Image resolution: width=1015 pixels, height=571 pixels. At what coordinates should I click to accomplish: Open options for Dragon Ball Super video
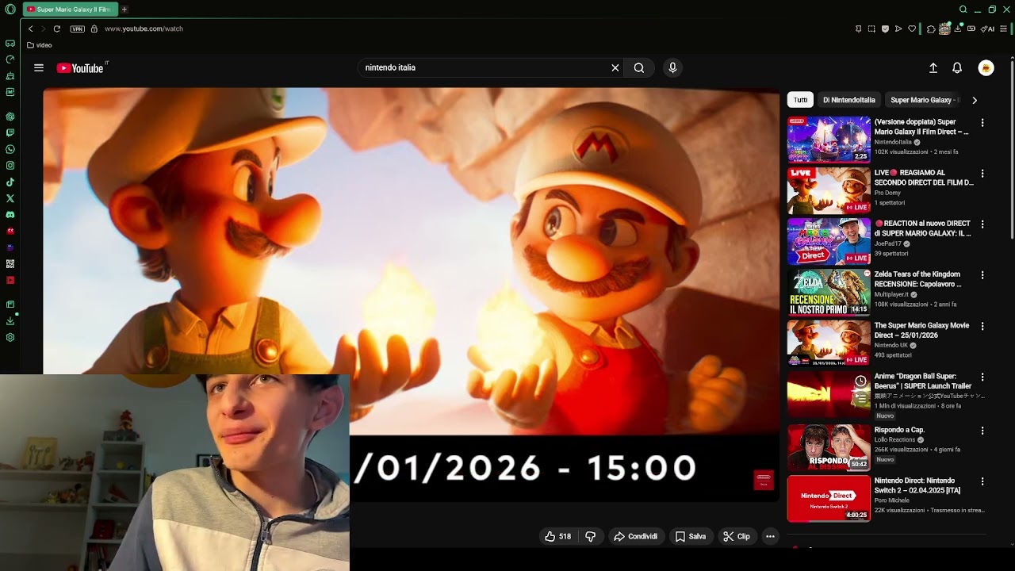(982, 377)
